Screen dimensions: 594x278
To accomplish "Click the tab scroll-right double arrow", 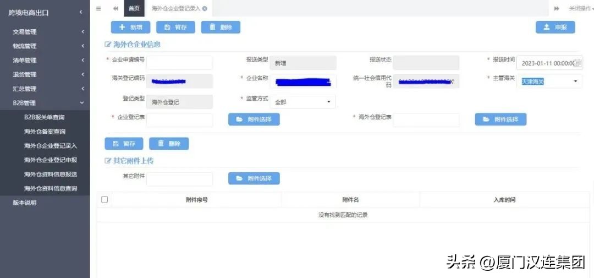I will point(557,9).
